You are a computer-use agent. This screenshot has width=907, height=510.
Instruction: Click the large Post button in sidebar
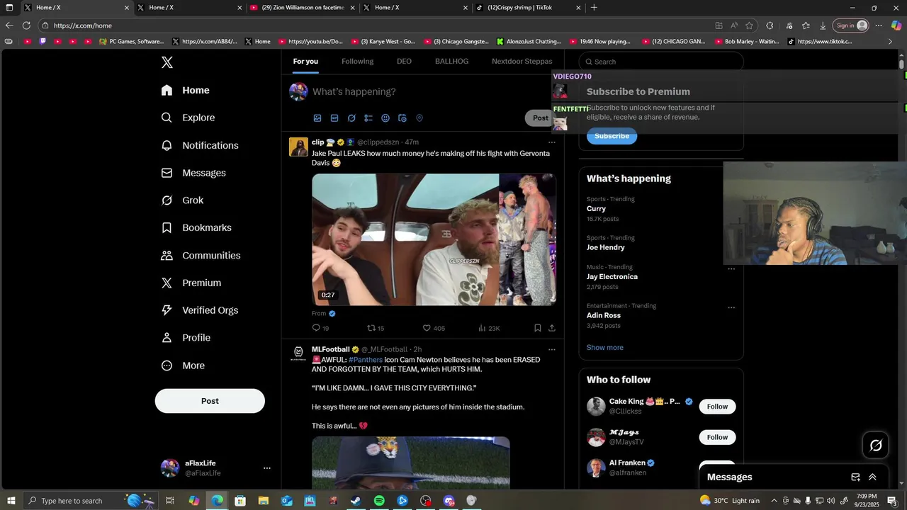tap(210, 401)
